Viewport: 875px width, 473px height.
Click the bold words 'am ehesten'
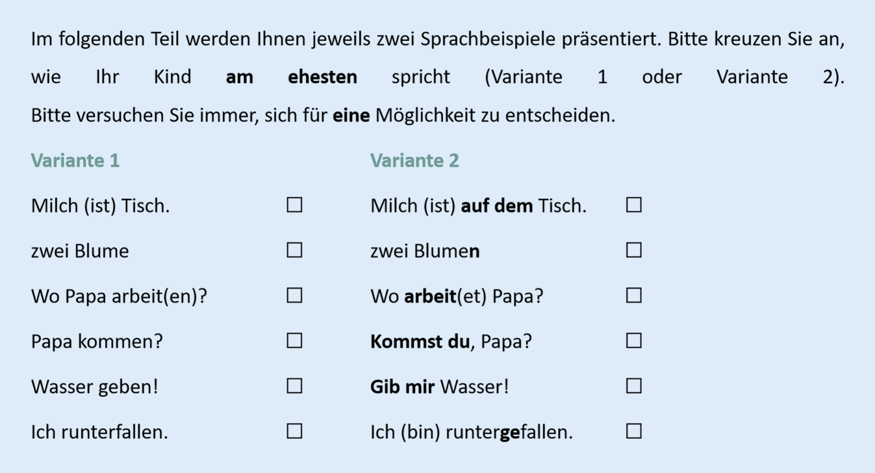(292, 77)
